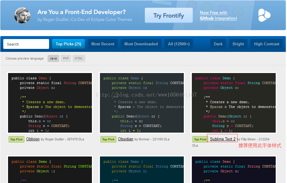Select the Top Picks (25) tab
The width and height of the screenshot is (287, 183).
click(x=68, y=44)
